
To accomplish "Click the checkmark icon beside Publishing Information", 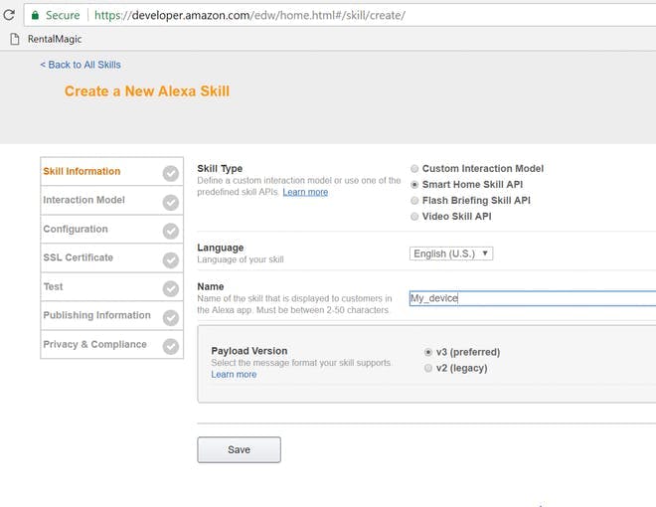I will click(171, 318).
